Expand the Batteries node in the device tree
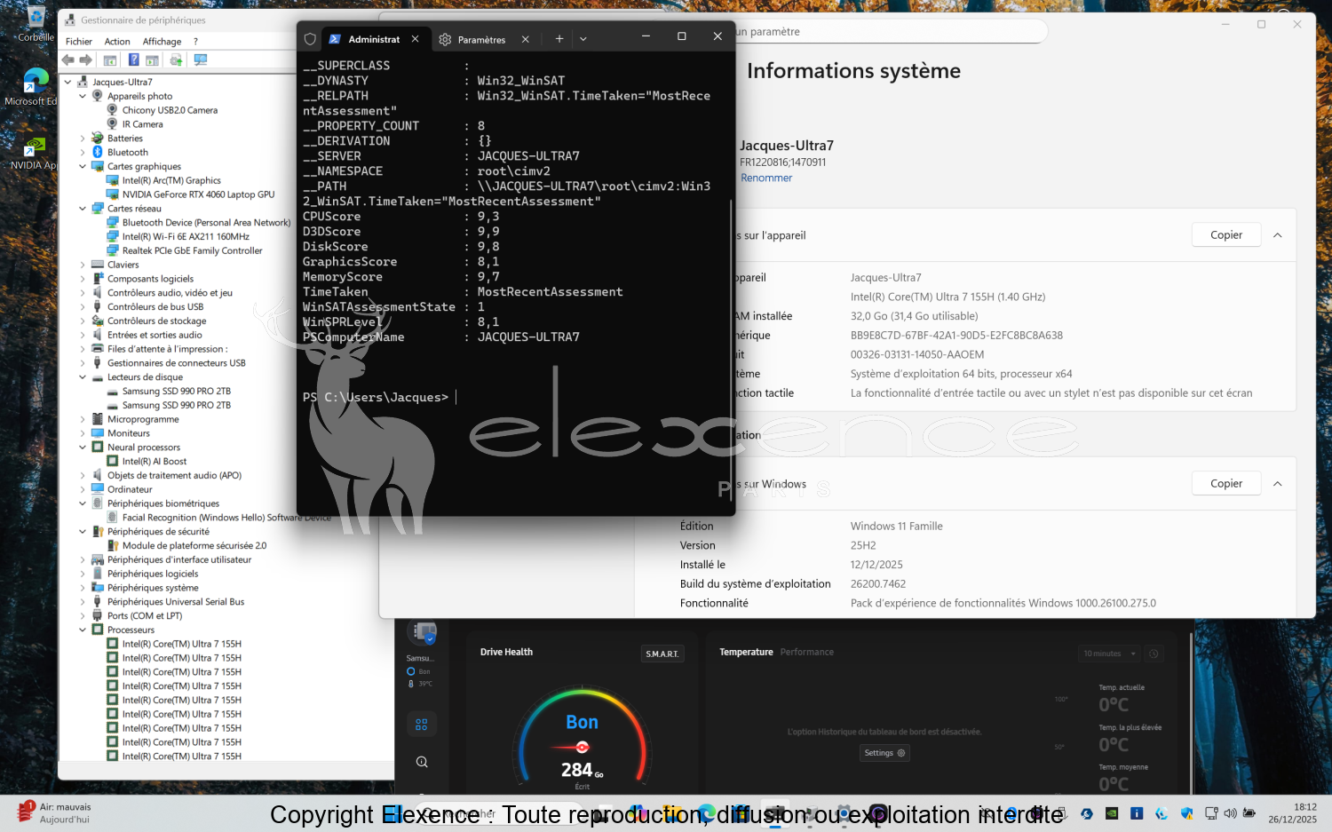1332x832 pixels. tap(83, 139)
